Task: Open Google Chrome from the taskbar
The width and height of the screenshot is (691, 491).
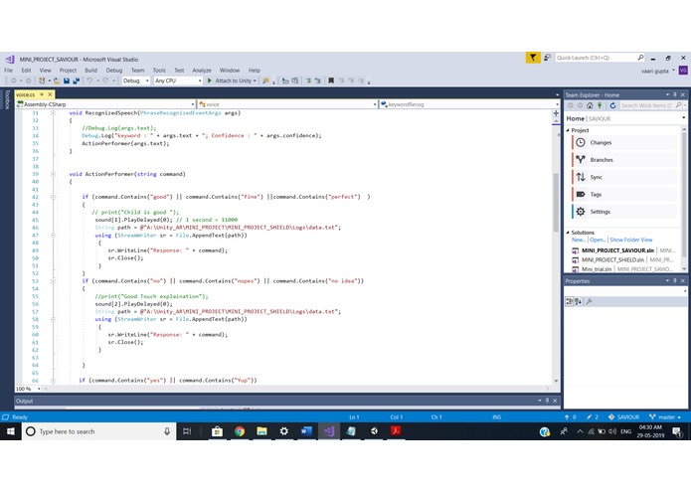Action: click(240, 431)
